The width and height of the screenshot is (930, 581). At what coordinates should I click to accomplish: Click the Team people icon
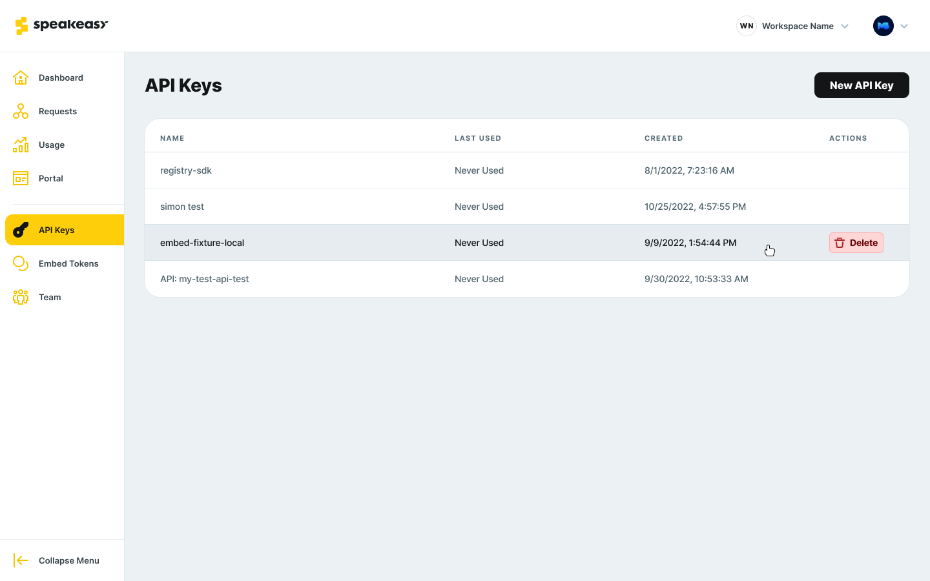coord(21,297)
